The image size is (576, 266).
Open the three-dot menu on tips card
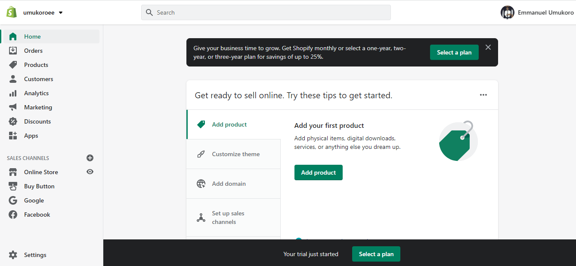(483, 95)
